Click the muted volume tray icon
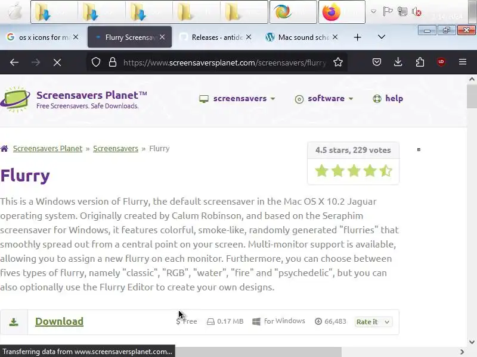The width and height of the screenshot is (477, 357). (x=416, y=11)
